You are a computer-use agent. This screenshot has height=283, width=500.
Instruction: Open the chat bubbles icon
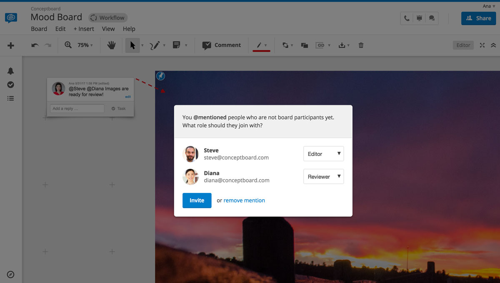(432, 18)
